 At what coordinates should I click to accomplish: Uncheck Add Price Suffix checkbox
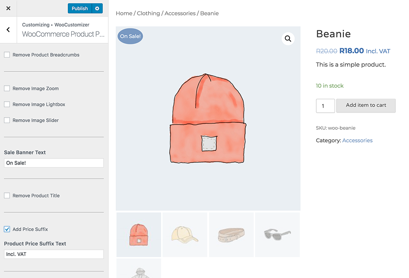7,229
